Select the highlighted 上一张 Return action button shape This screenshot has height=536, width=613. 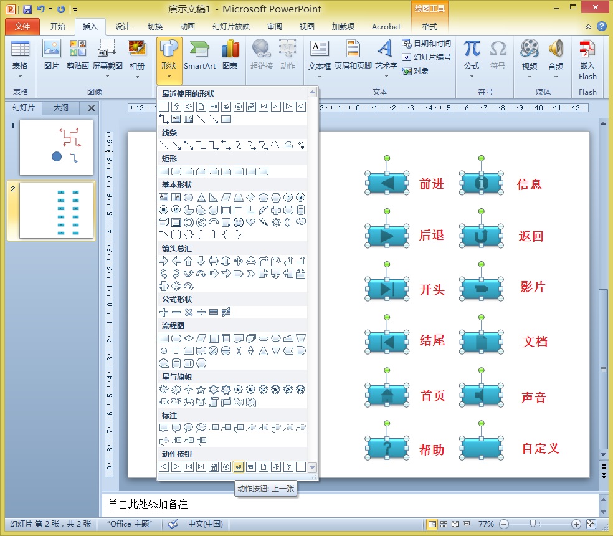tap(239, 467)
